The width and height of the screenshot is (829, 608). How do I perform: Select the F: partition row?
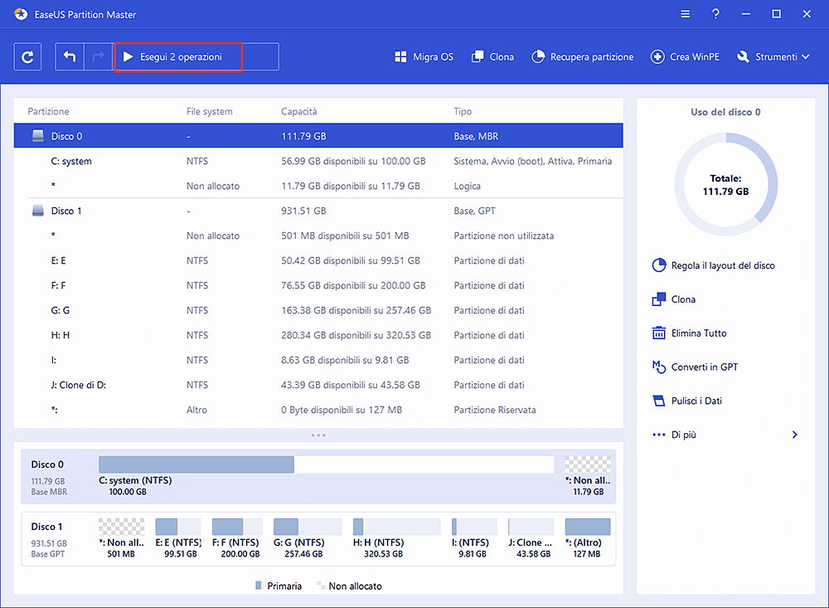pyautogui.click(x=166, y=285)
